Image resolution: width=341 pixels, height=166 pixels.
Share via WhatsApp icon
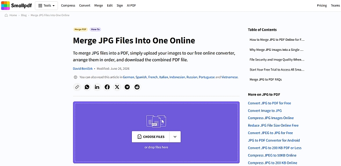(87, 87)
